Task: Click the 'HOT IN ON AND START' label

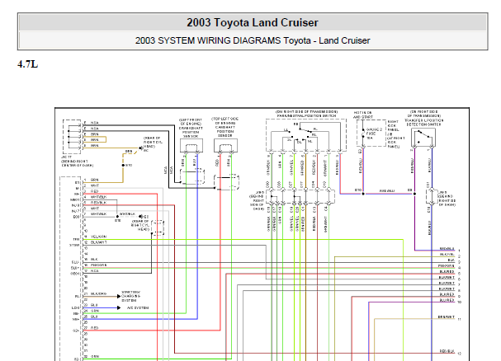Action: (x=362, y=115)
